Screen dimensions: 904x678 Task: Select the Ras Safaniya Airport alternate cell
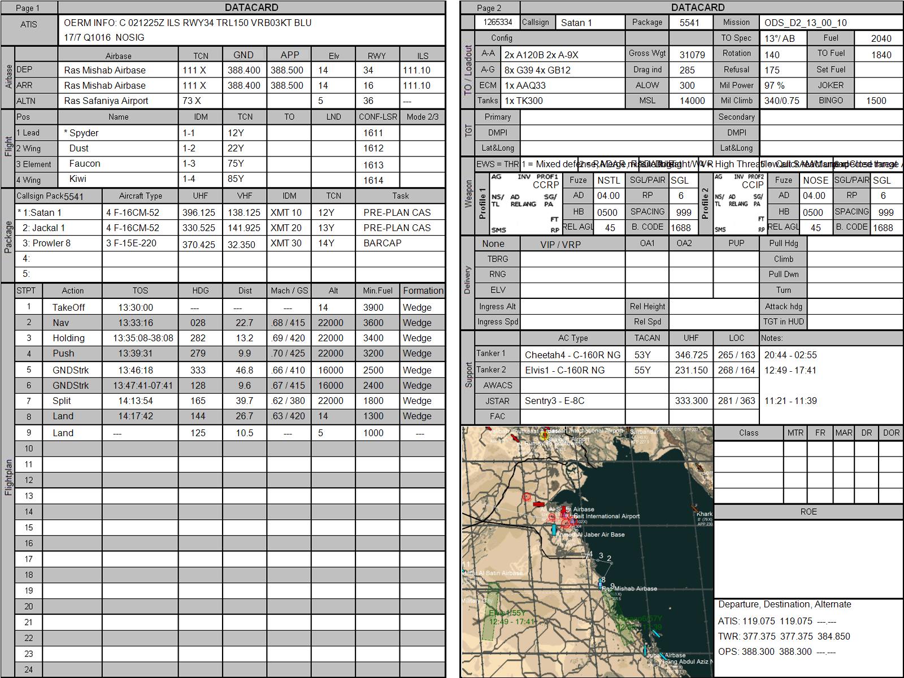click(106, 101)
